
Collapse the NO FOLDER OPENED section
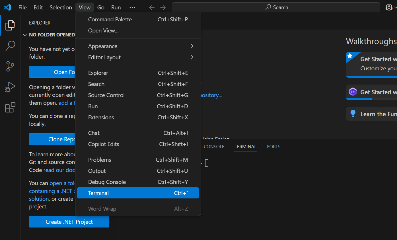(25, 35)
